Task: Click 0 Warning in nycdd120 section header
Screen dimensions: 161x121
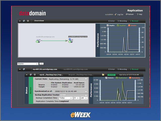Action: pyautogui.click(x=122, y=69)
